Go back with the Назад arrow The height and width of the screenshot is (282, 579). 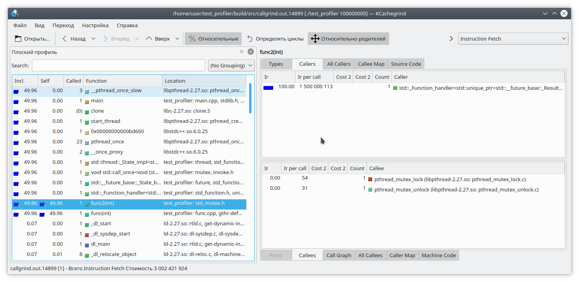click(x=74, y=39)
